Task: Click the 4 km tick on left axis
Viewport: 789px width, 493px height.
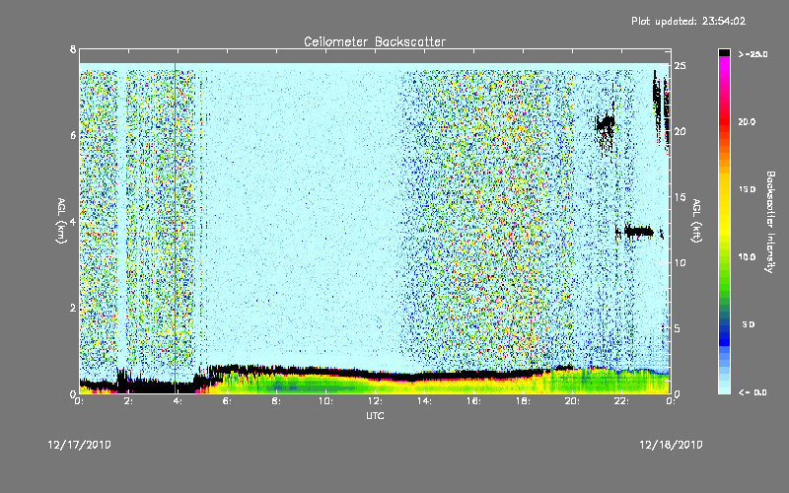Action: [x=73, y=222]
